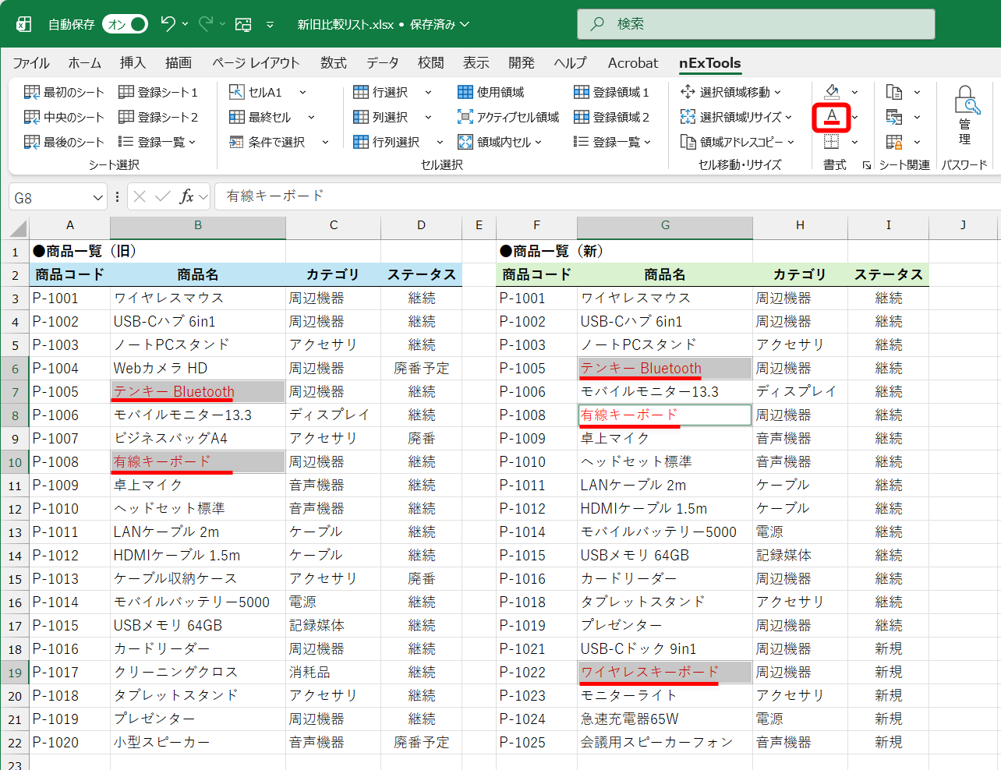Viewport: 1001px width, 770px height.
Task: Click the 行選択 button
Action: coord(380,92)
